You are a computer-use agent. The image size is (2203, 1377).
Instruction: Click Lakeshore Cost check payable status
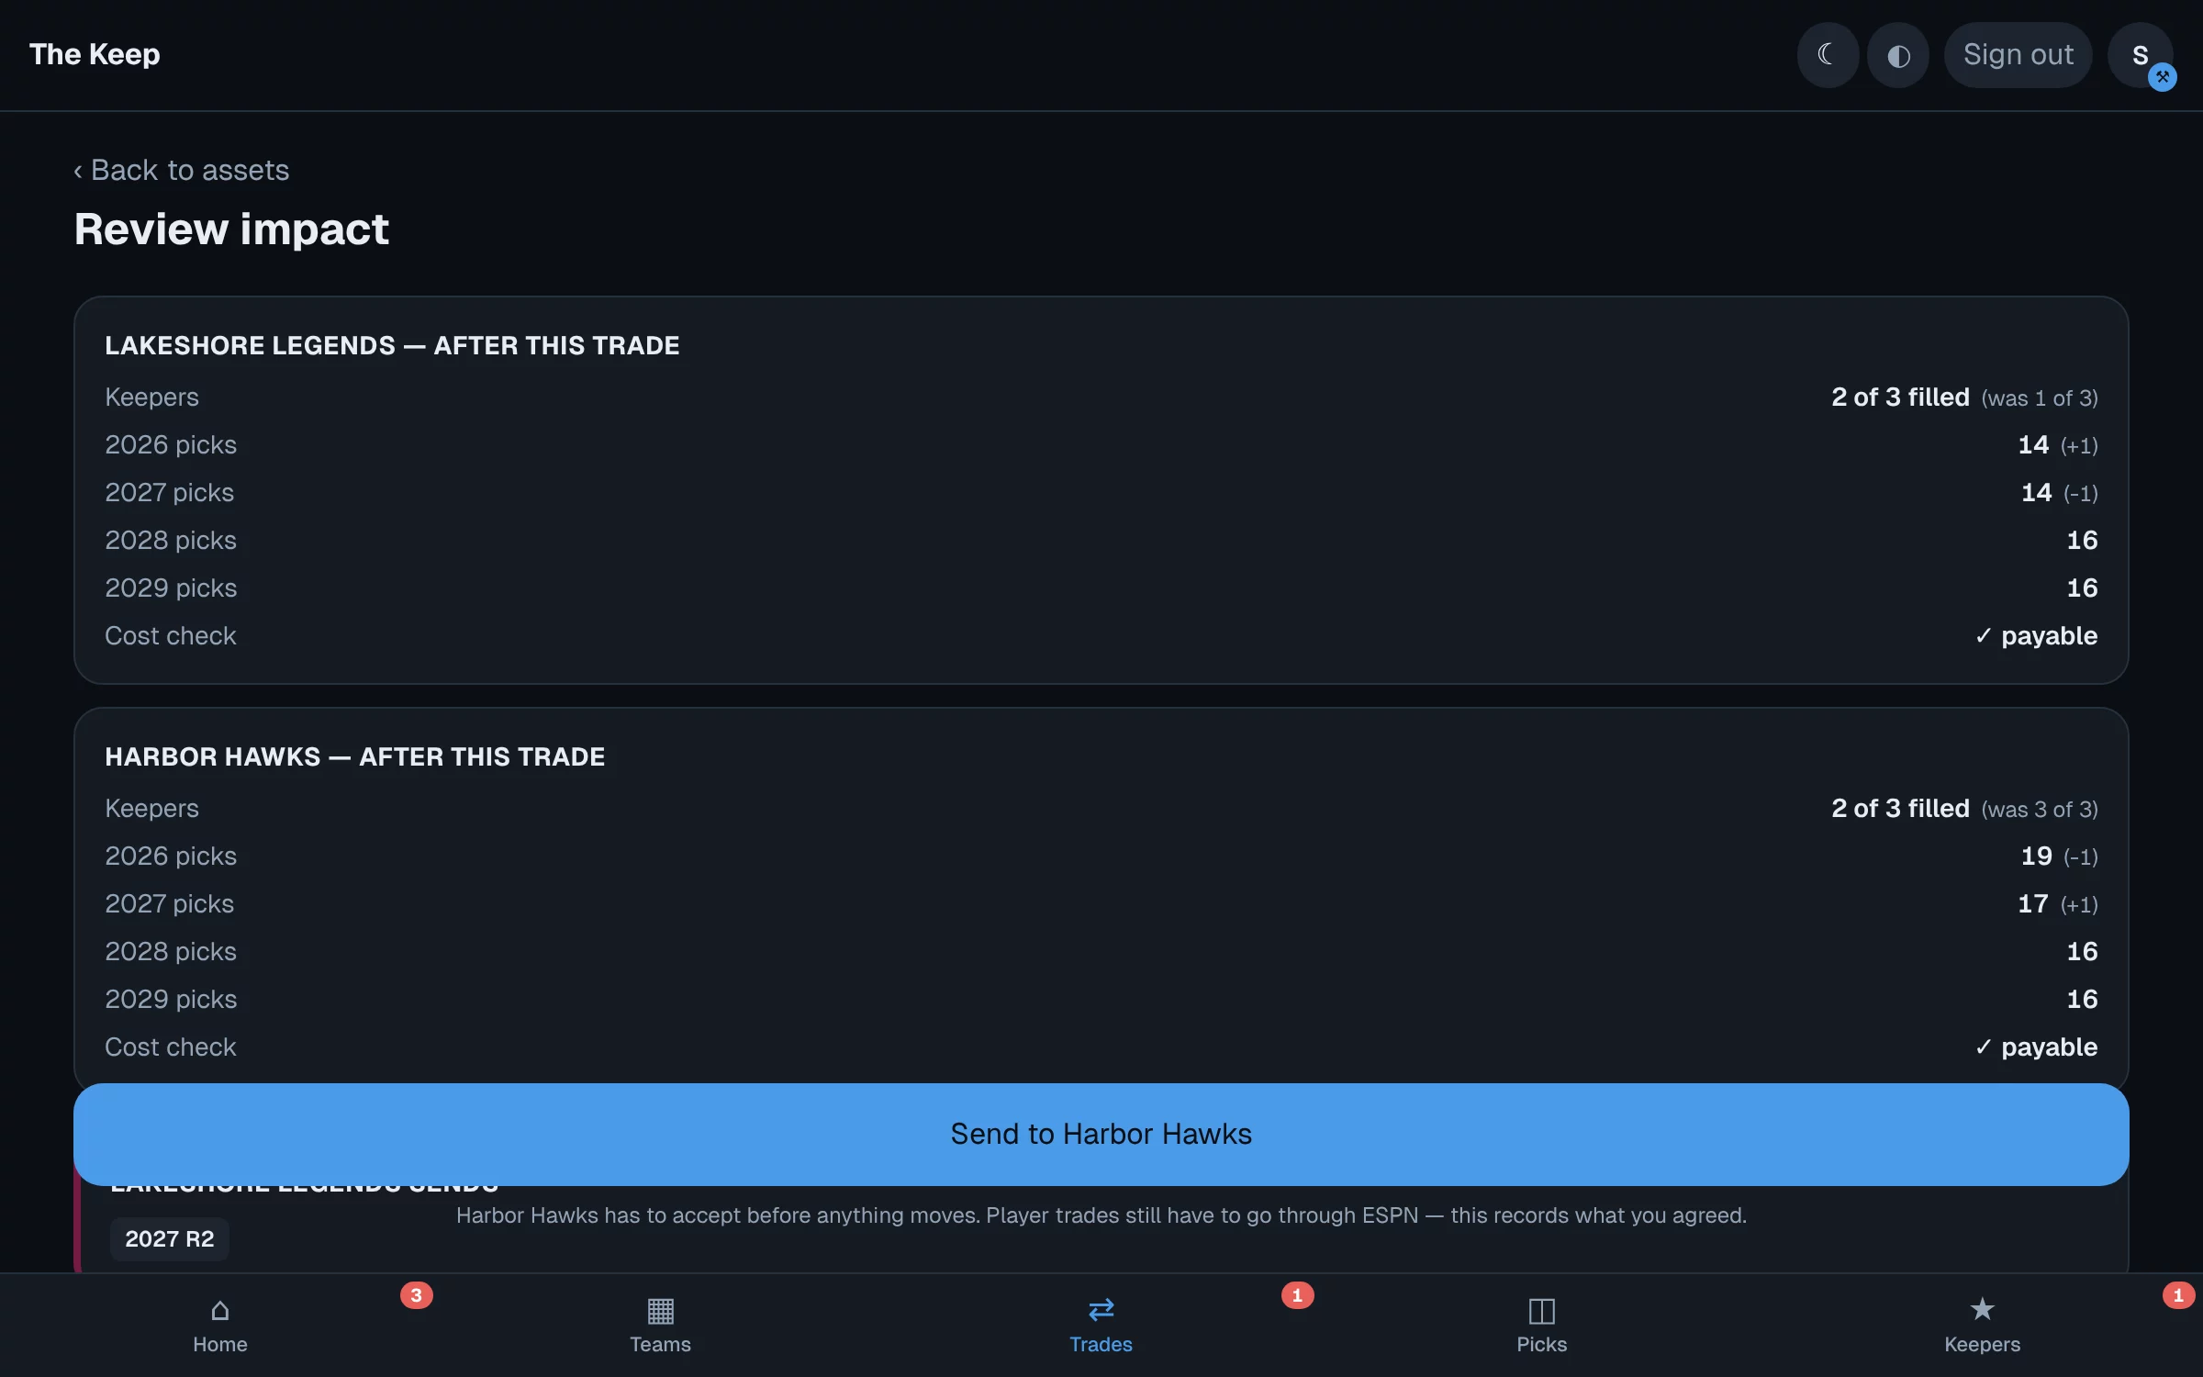(2036, 636)
